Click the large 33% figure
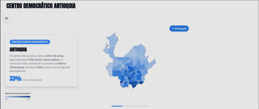Screen dimensions: 259x109 coord(15,79)
